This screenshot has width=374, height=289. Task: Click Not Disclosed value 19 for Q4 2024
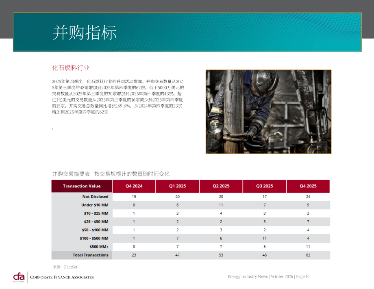pyautogui.click(x=134, y=196)
